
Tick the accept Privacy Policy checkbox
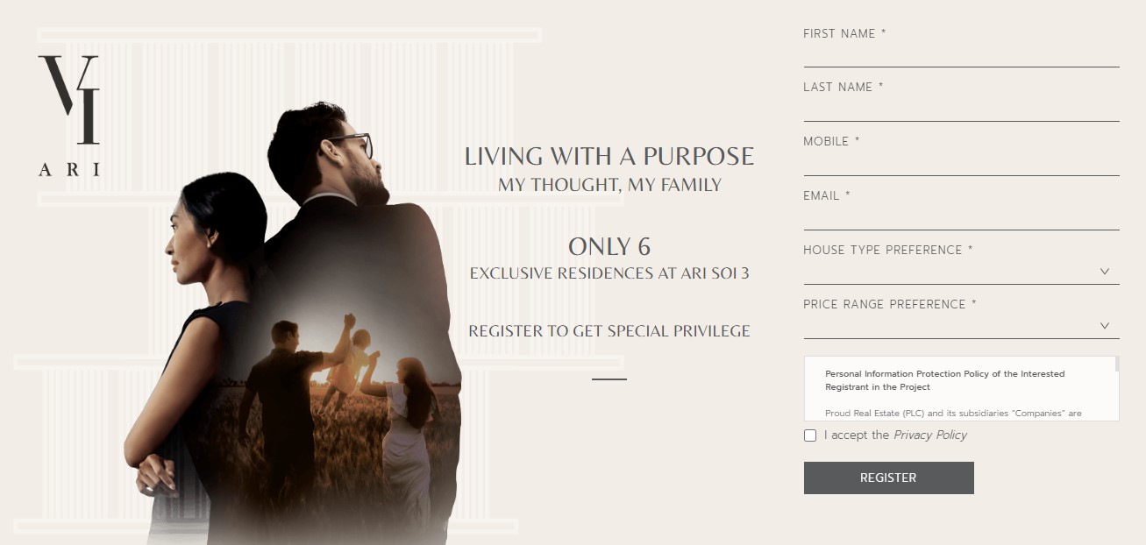(x=810, y=435)
